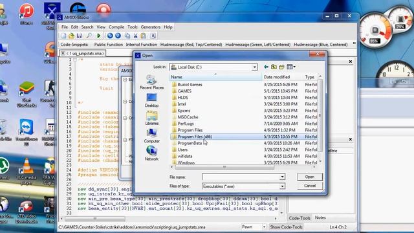This screenshot has width=414, height=233.
Task: Insert the Public Function snippet
Action: (x=109, y=45)
